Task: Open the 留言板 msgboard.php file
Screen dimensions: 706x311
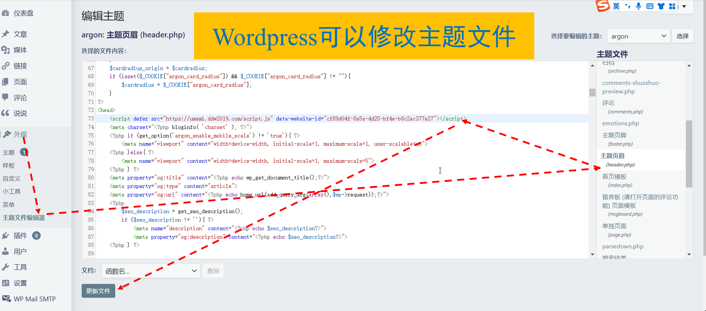Action: (x=640, y=205)
